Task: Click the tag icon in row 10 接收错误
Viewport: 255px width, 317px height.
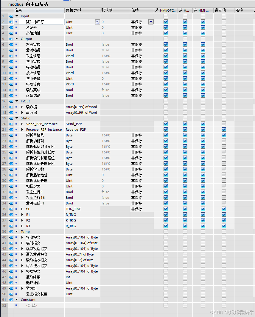Action: 11,67
